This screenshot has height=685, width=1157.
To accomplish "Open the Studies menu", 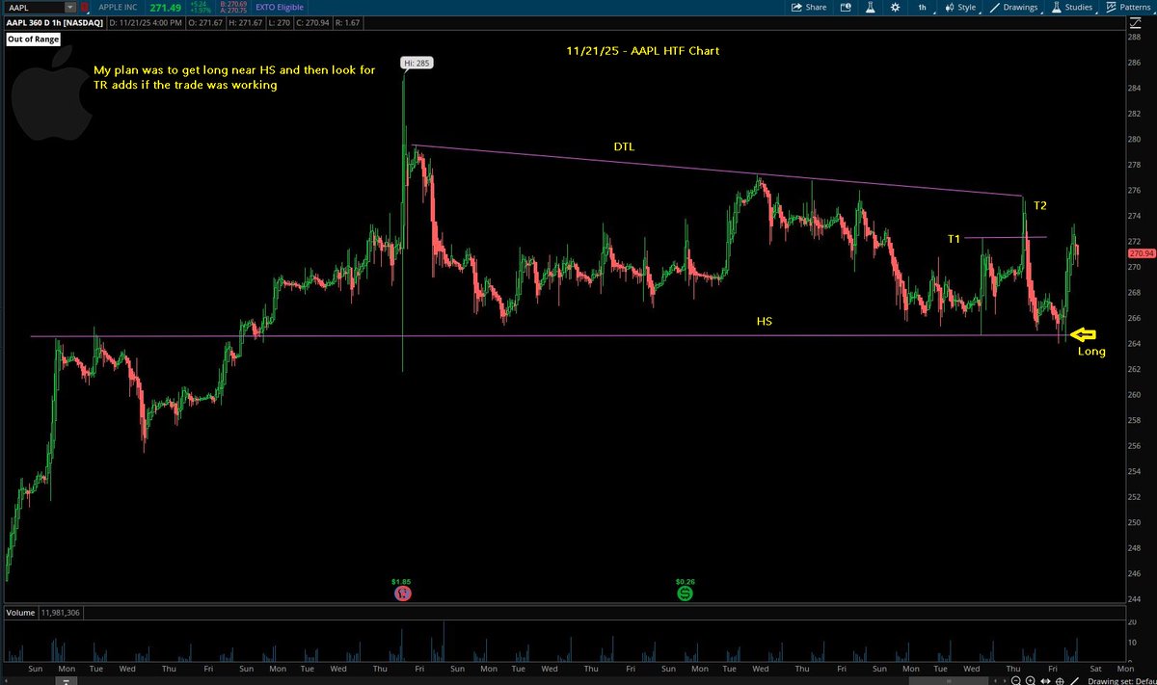I will point(1072,7).
